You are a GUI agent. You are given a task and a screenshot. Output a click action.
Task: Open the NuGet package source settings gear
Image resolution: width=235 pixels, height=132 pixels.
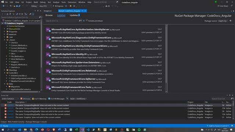coord(231,21)
